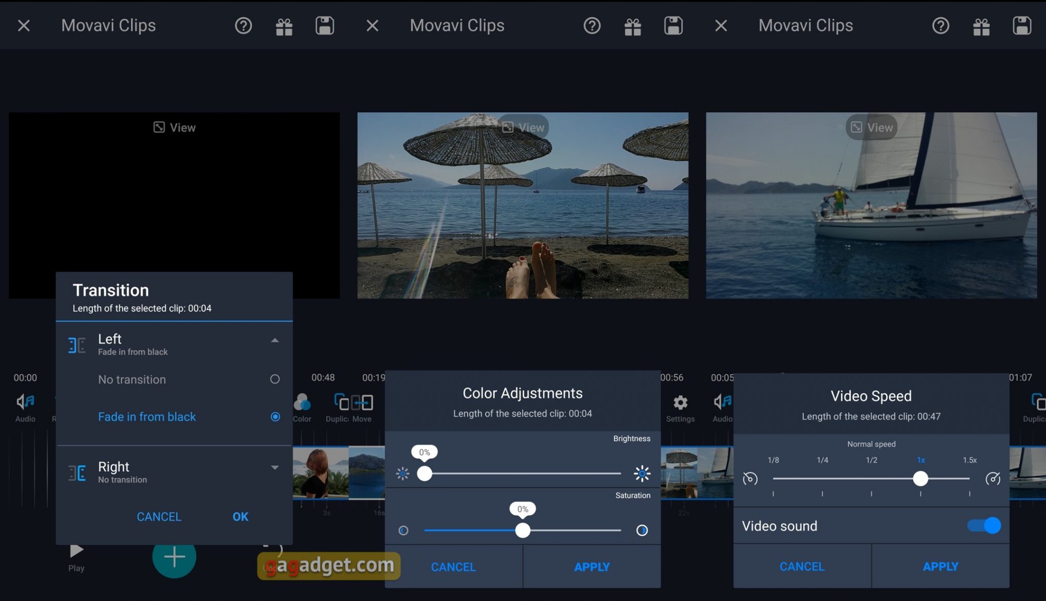Screen dimensions: 1046x601
Task: Click the beach scene video thumbnail
Action: 523,206
